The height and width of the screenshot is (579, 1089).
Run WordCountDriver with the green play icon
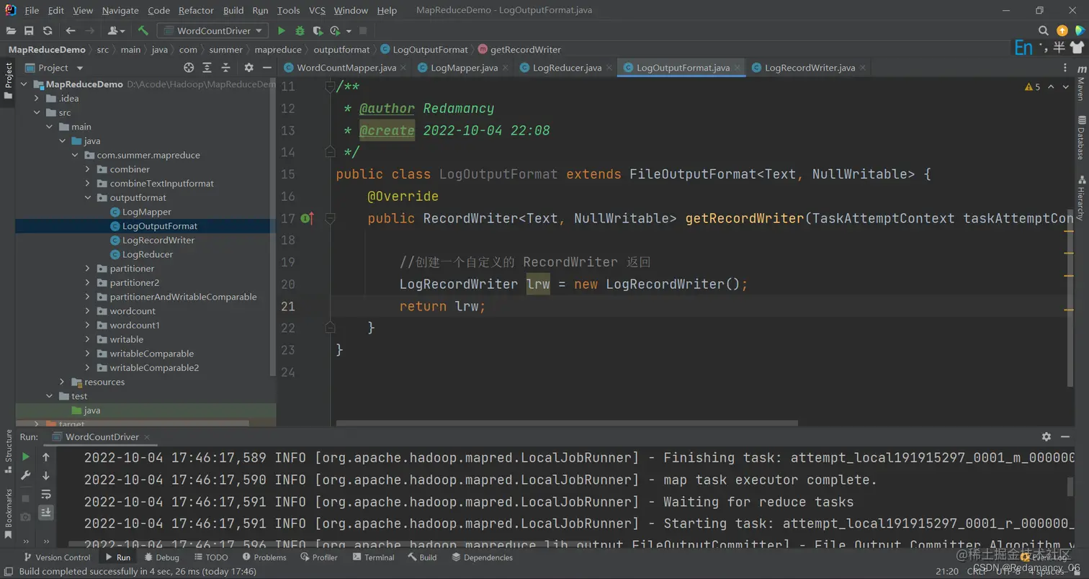282,30
